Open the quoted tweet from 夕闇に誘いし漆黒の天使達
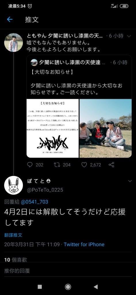This screenshot has height=295, width=136. click(x=79, y=106)
